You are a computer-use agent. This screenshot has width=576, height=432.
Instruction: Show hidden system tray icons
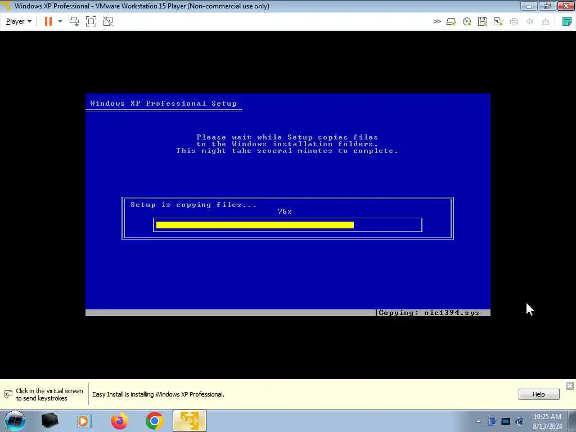point(478,421)
